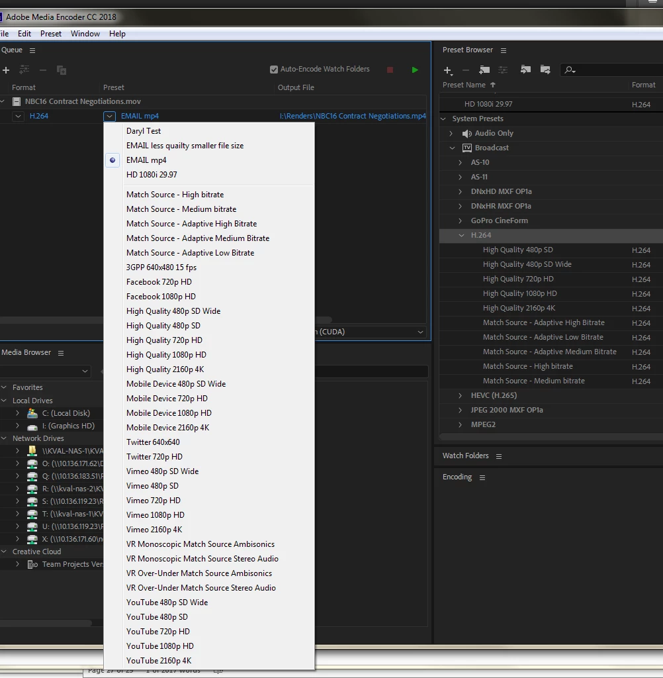
Task: Click Delete Preset minus icon in Preset Browser
Action: coord(465,70)
